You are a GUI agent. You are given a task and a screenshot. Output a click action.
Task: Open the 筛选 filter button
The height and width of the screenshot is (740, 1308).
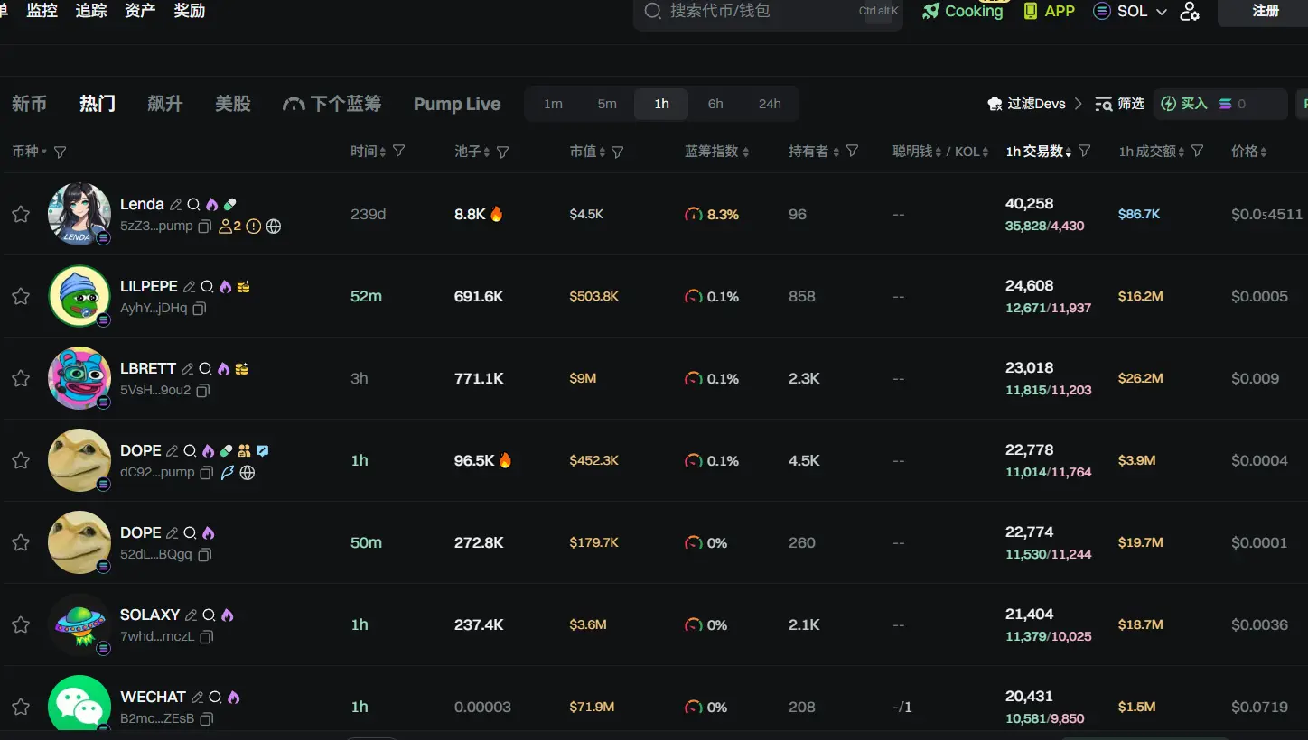[x=1120, y=104]
